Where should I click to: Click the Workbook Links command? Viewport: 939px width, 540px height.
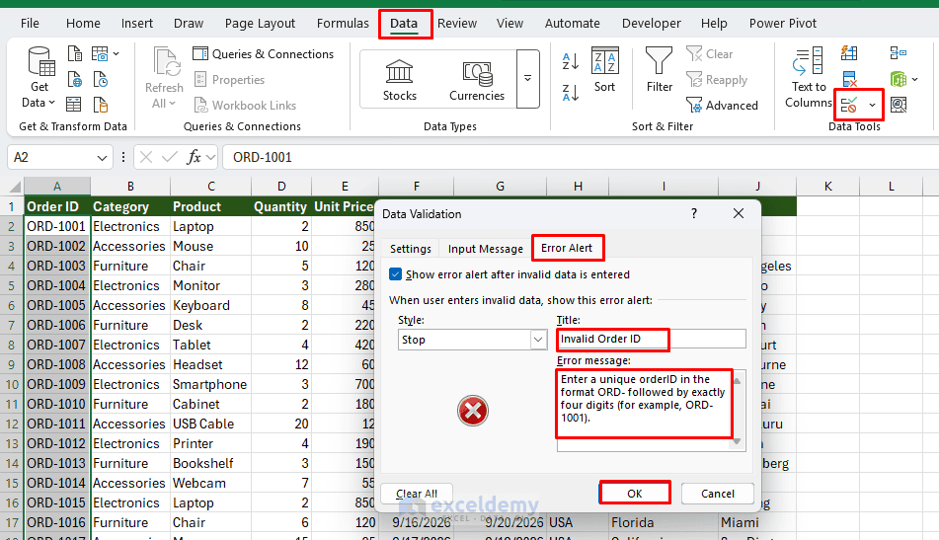point(245,106)
